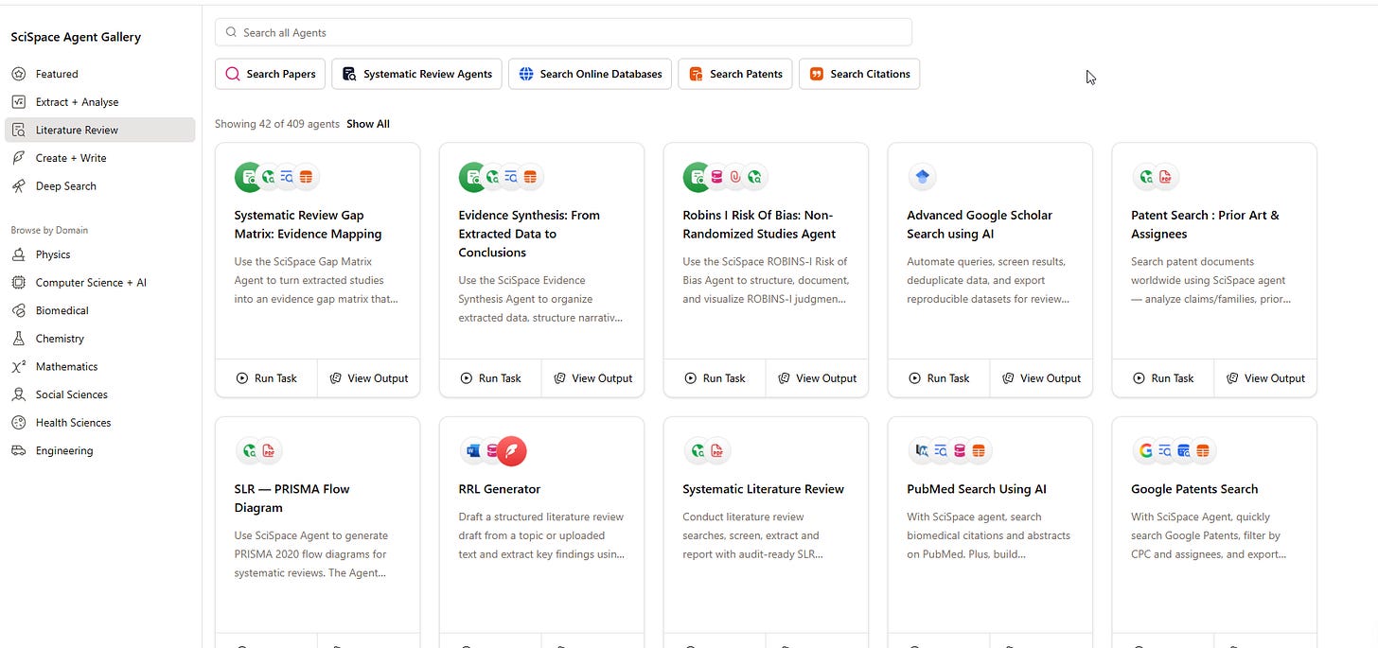This screenshot has height=648, width=1378.
Task: Click the Google G icon on Google Patents Search
Action: pyautogui.click(x=1146, y=451)
